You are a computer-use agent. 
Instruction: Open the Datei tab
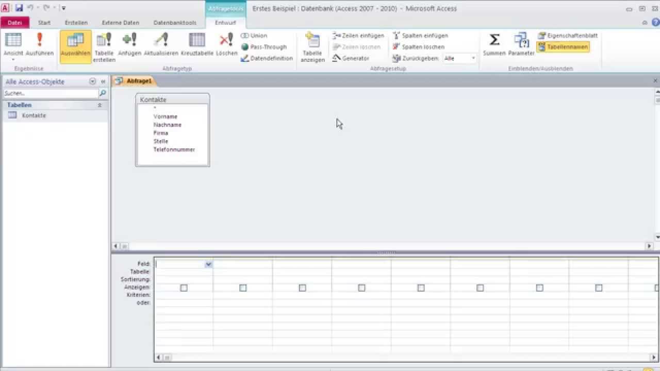[15, 23]
